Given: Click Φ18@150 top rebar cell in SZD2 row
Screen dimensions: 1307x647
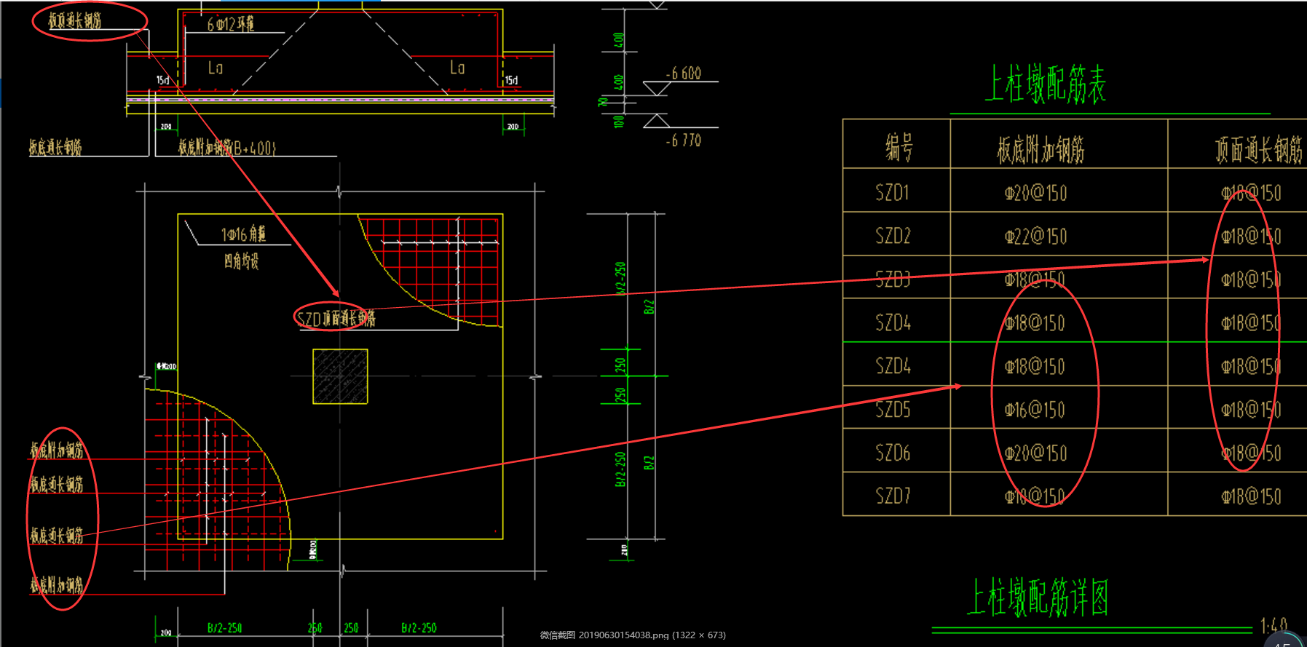Looking at the screenshot, I should [x=1251, y=236].
